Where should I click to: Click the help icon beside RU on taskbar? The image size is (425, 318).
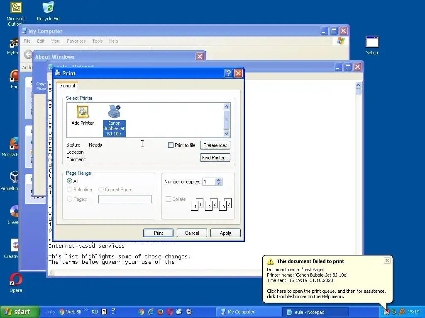pyautogui.click(x=104, y=312)
